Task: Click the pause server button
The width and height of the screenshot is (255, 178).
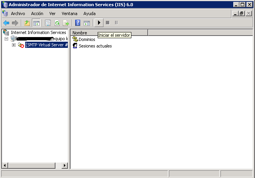Action: [x=116, y=23]
